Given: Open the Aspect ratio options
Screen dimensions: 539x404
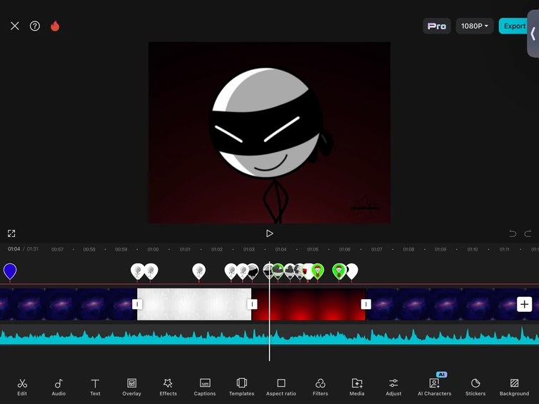Looking at the screenshot, I should pyautogui.click(x=281, y=386).
